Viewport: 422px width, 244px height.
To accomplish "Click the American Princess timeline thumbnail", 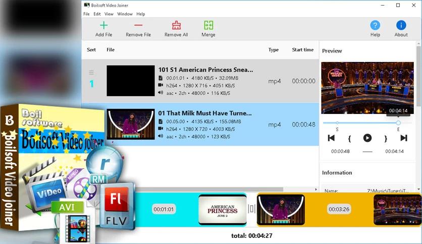I will coord(222,210).
